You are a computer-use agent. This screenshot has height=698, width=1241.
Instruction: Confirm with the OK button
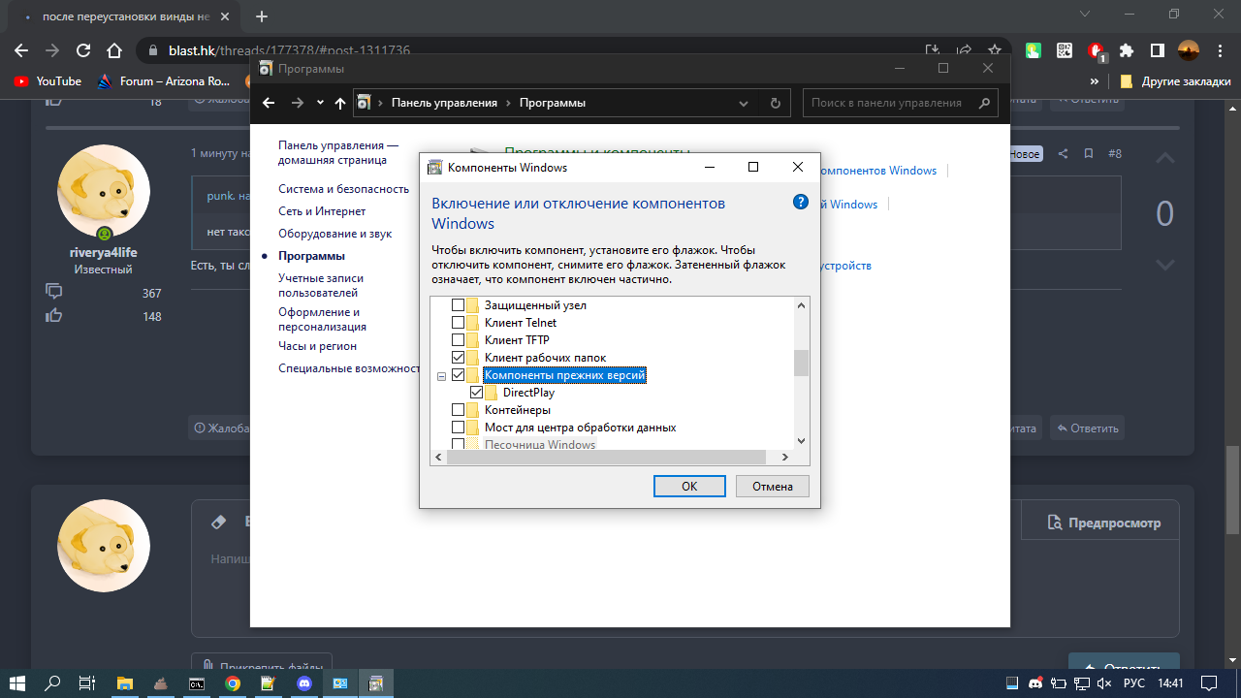click(688, 487)
